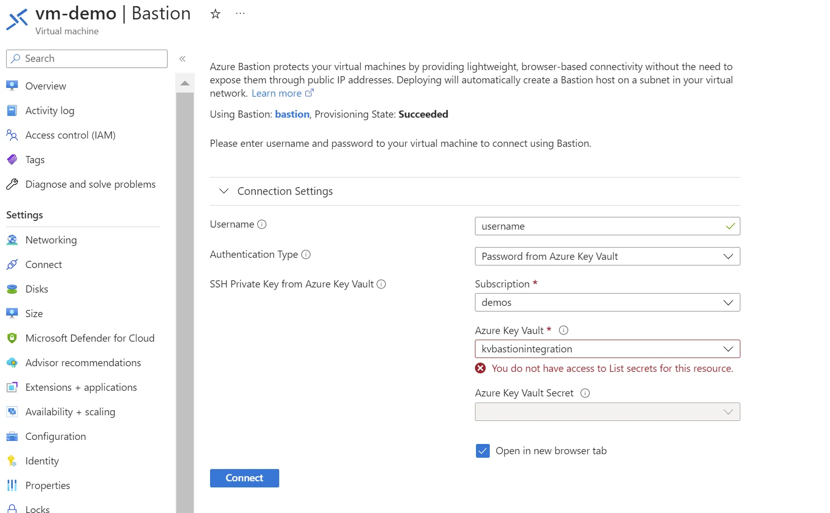Open the Azure Key Vault Secret dropdown
The height and width of the screenshot is (513, 830).
(x=607, y=412)
